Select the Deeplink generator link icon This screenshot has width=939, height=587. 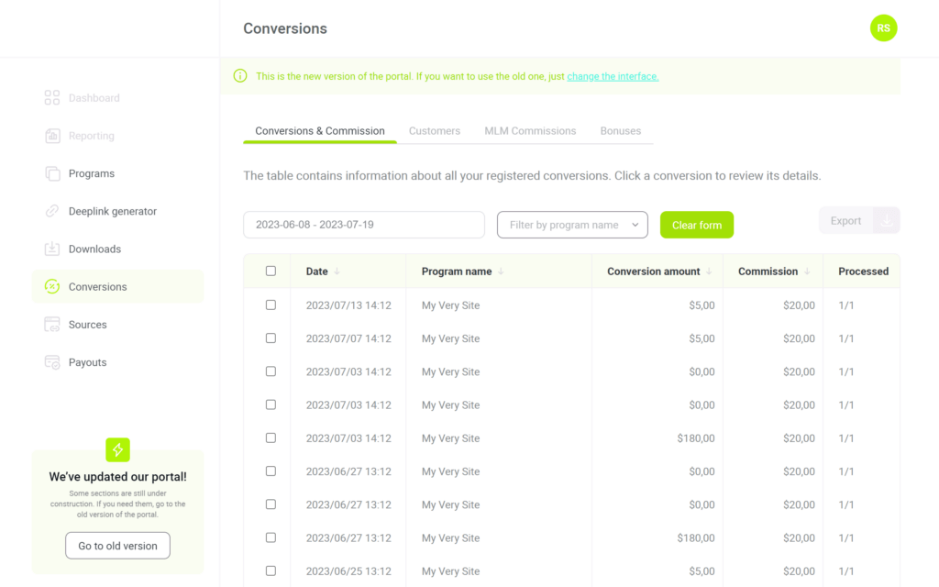pyautogui.click(x=52, y=211)
